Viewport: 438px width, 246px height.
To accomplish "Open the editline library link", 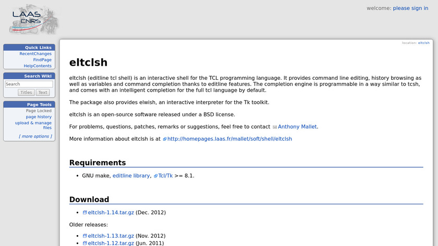I will [x=131, y=176].
